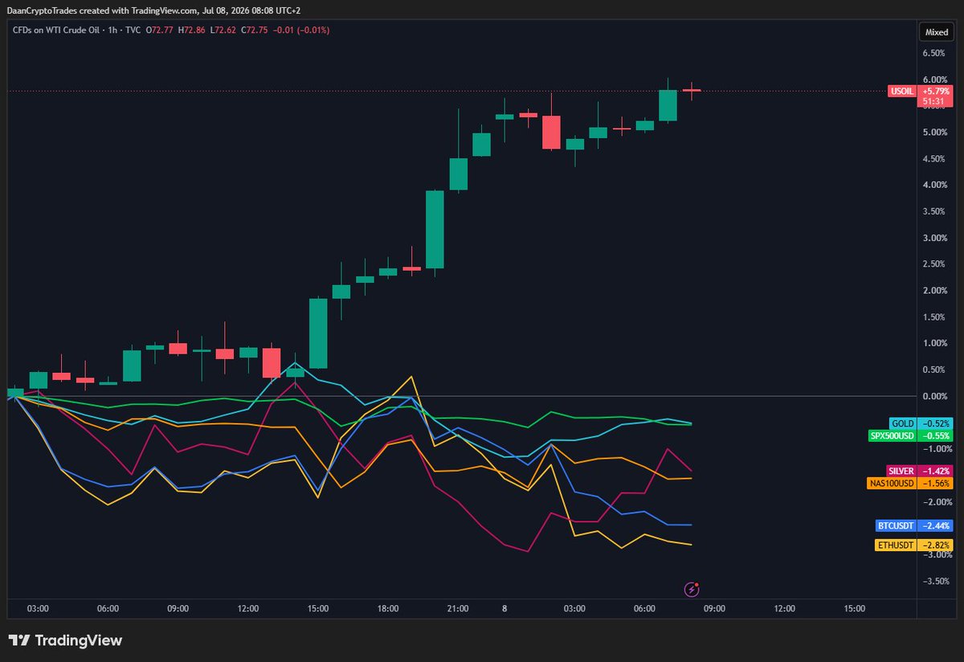Click the 3.00% axis label
Screen dimensions: 964x662
(935, 238)
